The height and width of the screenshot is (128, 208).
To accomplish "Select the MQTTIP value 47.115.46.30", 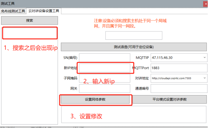I will [162, 58].
